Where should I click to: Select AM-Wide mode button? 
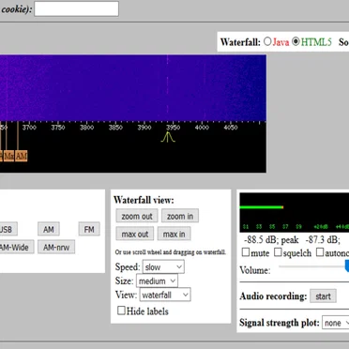click(x=16, y=247)
